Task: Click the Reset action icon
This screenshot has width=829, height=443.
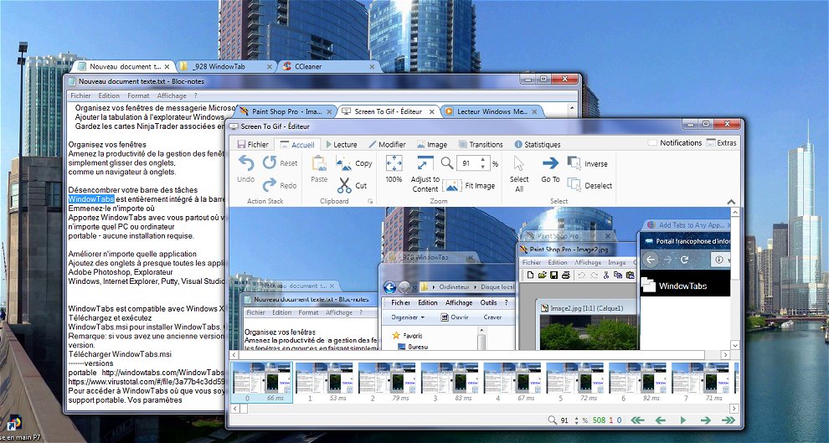Action: click(270, 162)
